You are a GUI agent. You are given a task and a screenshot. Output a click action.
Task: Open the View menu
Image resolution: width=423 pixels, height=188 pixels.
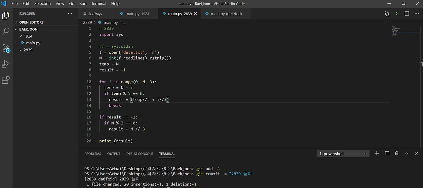[60, 4]
